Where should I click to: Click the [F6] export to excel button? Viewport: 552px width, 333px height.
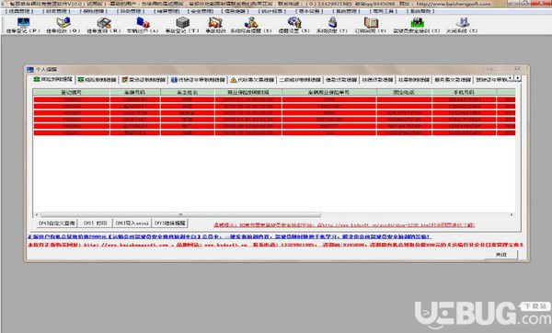pos(132,224)
